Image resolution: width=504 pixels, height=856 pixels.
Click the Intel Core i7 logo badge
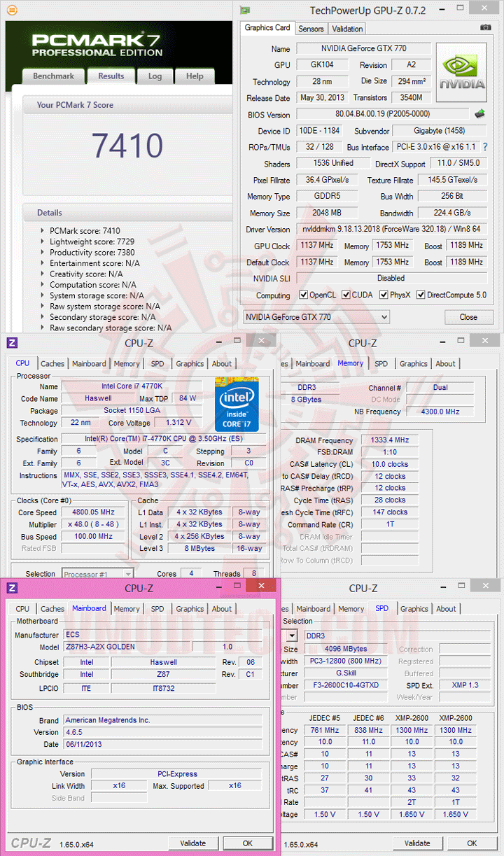click(x=237, y=404)
